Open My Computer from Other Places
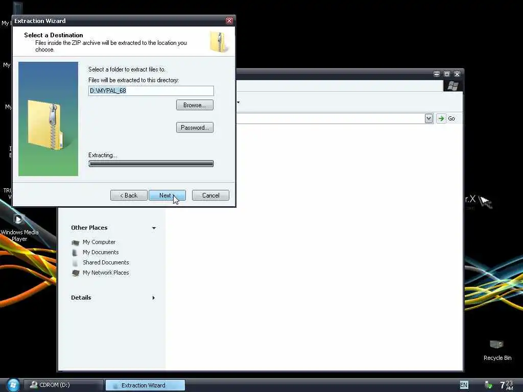 click(x=99, y=242)
